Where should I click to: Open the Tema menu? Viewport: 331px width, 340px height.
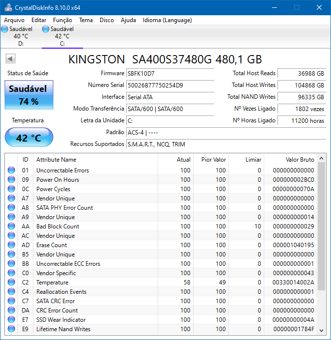[x=86, y=20]
